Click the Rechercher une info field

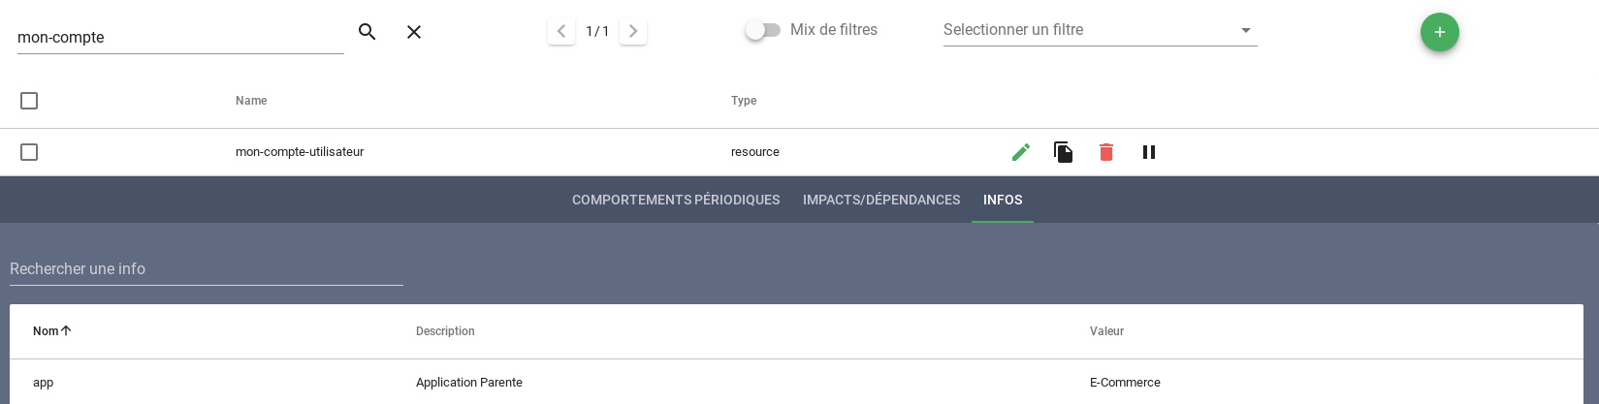tap(206, 269)
